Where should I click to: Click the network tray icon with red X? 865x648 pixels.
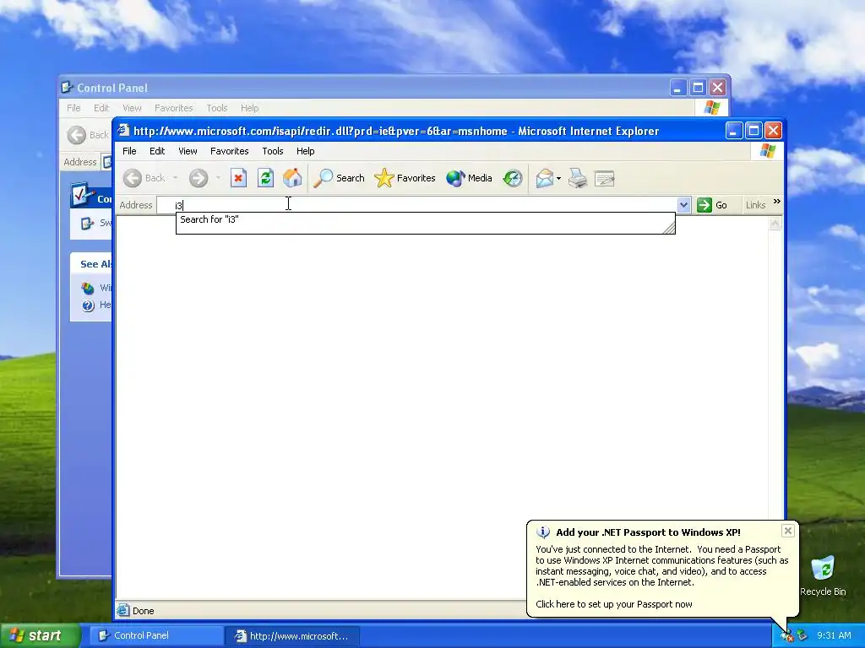tap(786, 636)
